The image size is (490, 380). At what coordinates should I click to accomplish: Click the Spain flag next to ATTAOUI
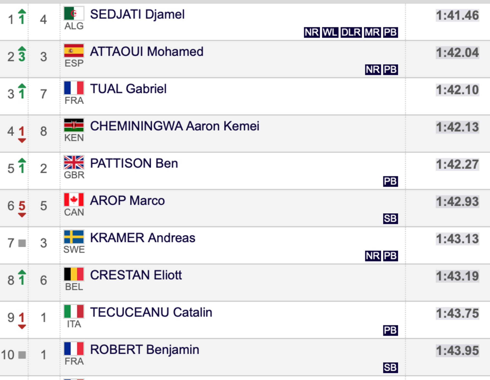point(74,51)
